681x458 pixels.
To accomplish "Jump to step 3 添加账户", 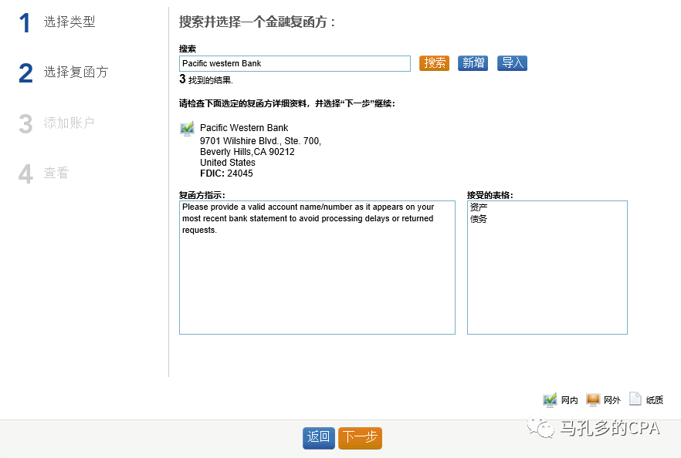I will [x=69, y=123].
